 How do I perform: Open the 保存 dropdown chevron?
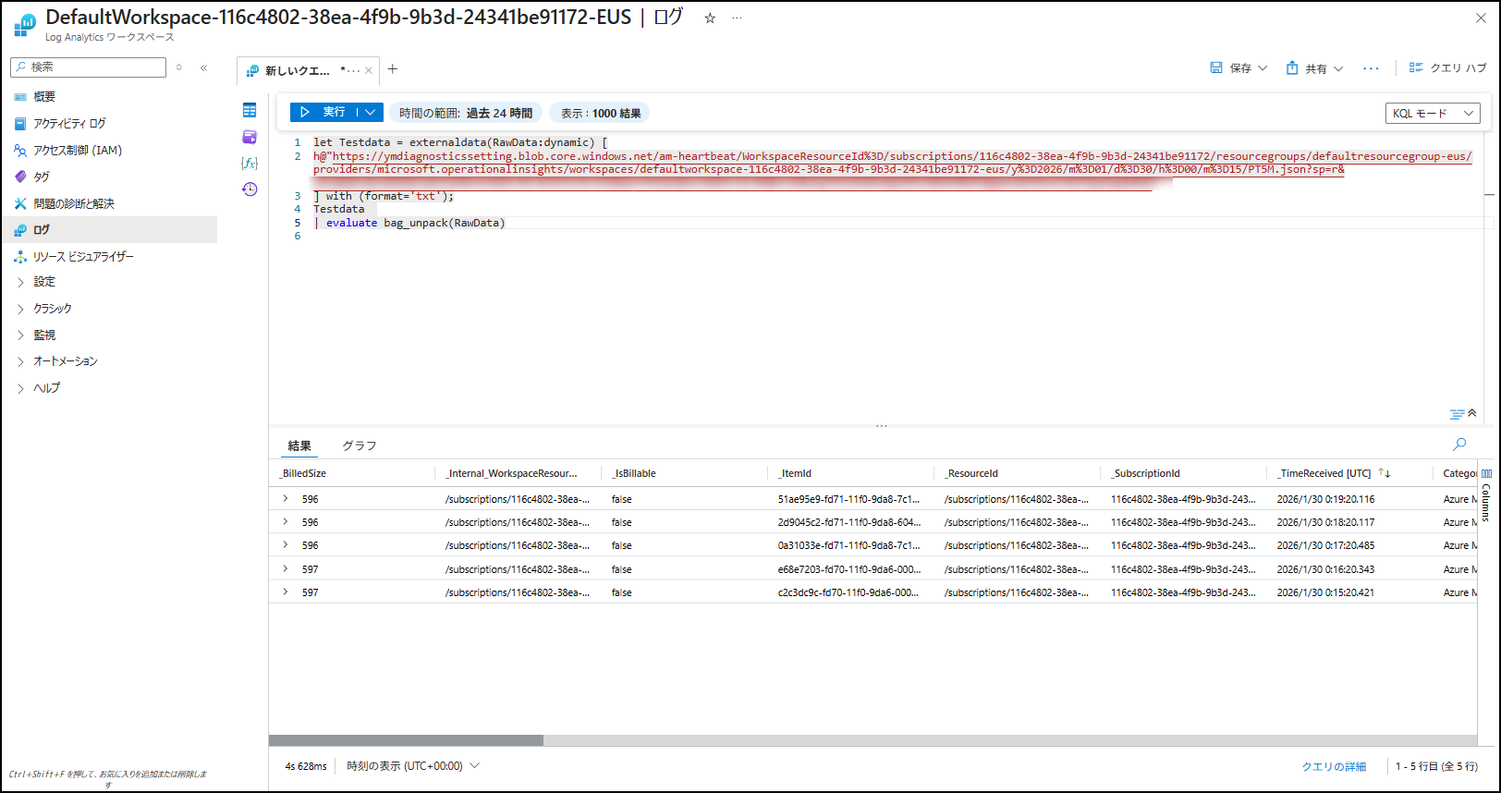[x=1263, y=68]
